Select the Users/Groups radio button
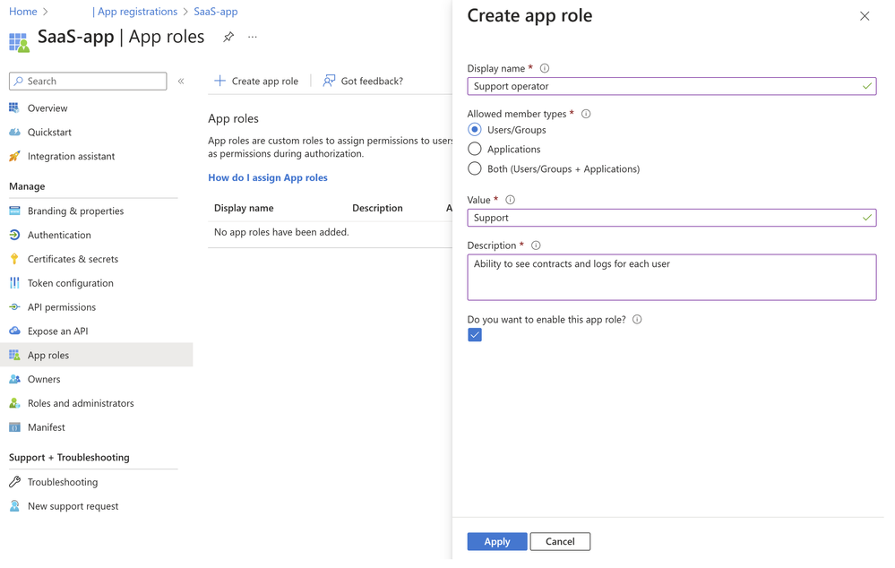The image size is (895, 568). [474, 130]
